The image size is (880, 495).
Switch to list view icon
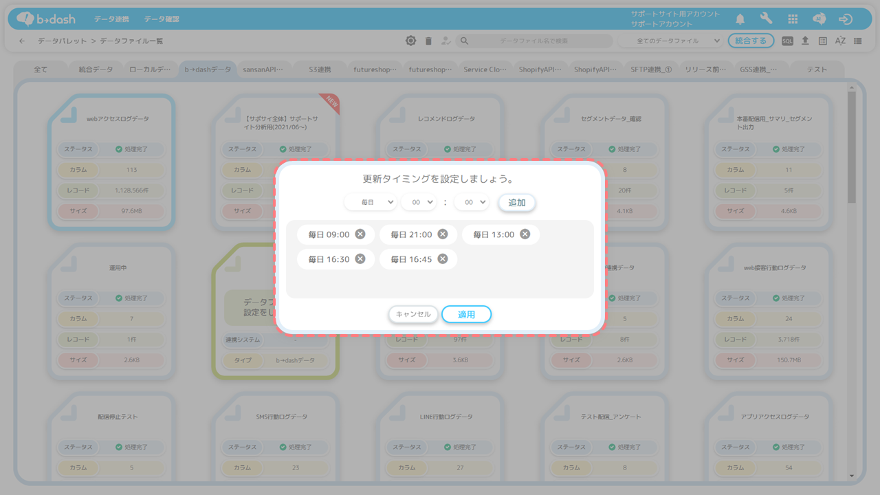[858, 41]
